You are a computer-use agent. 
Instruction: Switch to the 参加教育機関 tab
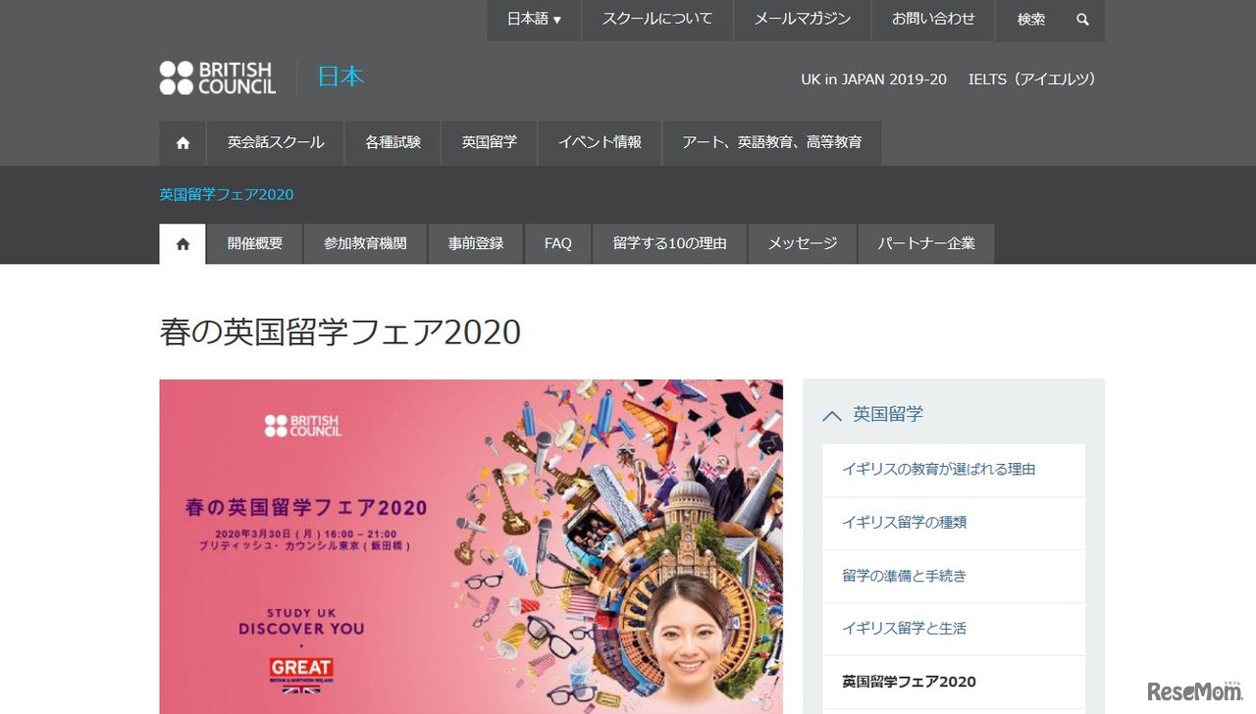[365, 244]
